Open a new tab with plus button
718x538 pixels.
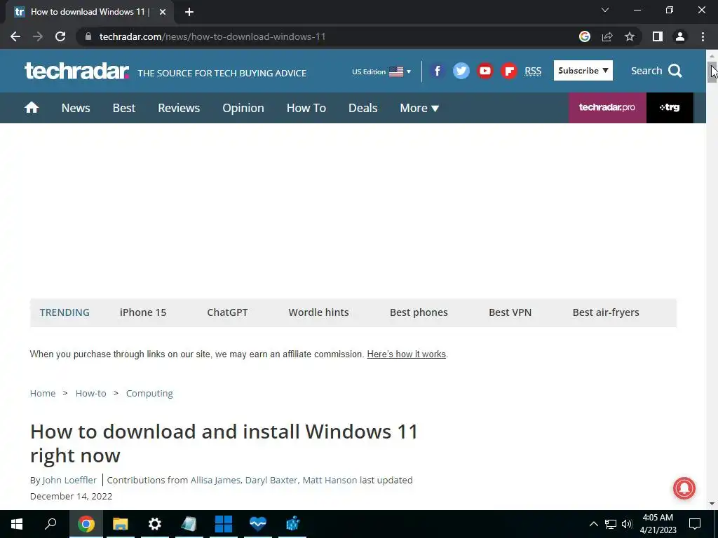coord(189,12)
